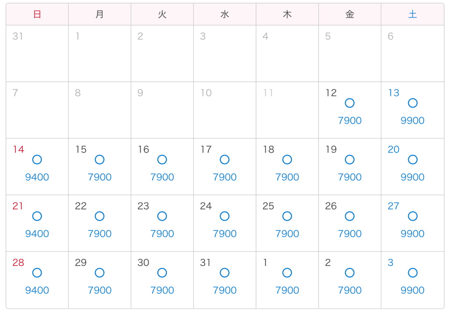Click the circle on next month's 3rd
Image resolution: width=449 pixels, height=316 pixels.
pos(413,273)
